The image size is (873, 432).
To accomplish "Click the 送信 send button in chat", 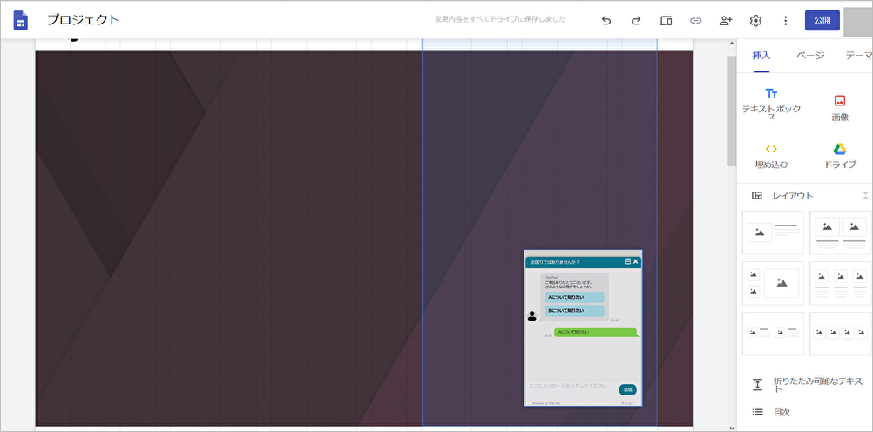I will click(627, 389).
